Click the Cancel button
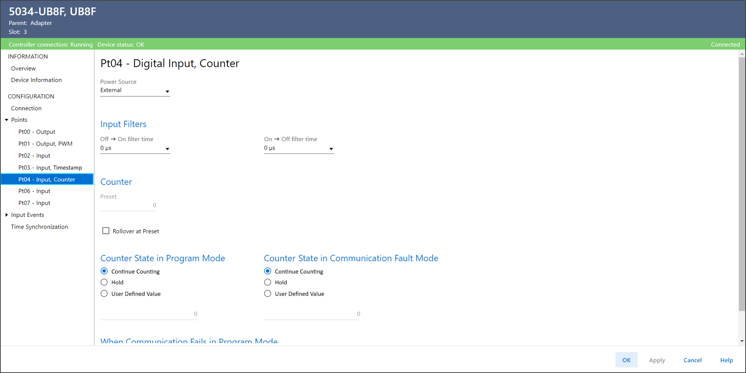 (692, 360)
